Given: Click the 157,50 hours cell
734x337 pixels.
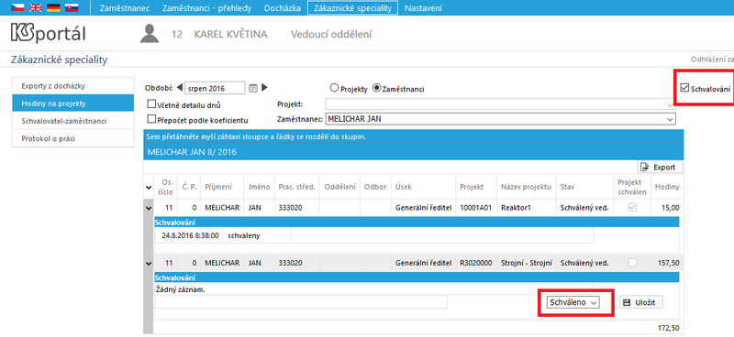Looking at the screenshot, I should pyautogui.click(x=667, y=263).
